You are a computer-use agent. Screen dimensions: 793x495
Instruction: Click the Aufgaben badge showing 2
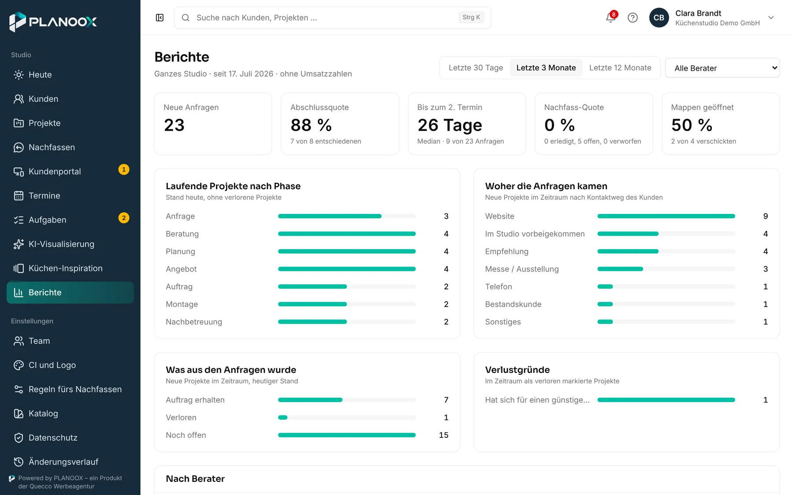tap(124, 218)
